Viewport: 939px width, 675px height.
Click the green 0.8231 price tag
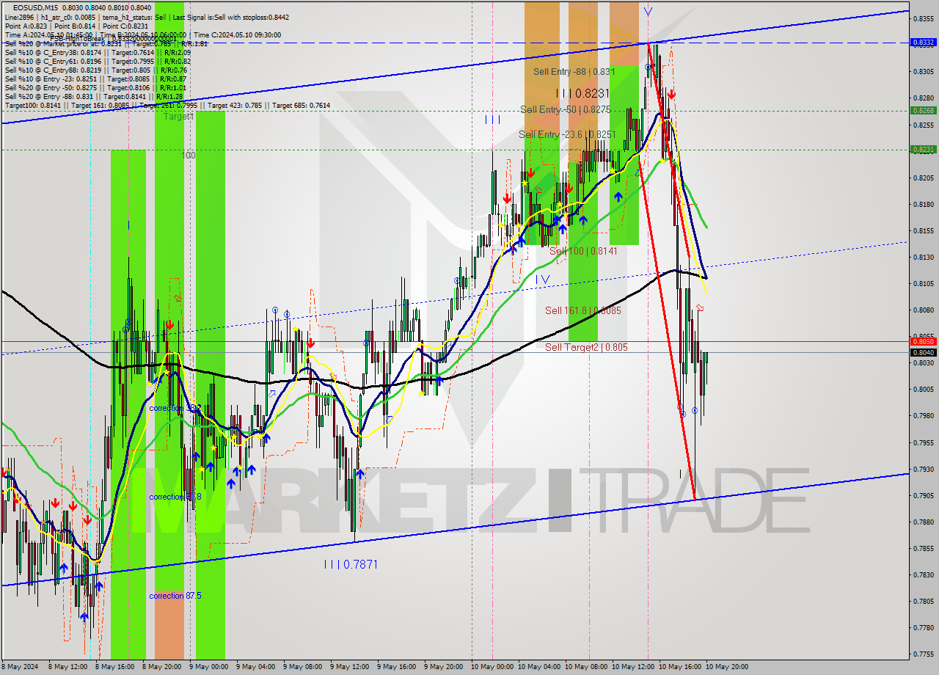coord(922,149)
